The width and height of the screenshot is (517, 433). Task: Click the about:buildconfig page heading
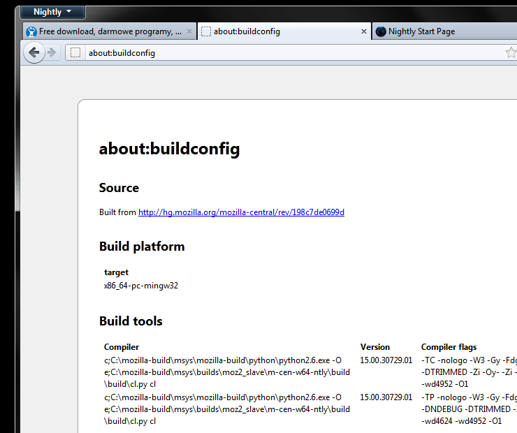[169, 149]
